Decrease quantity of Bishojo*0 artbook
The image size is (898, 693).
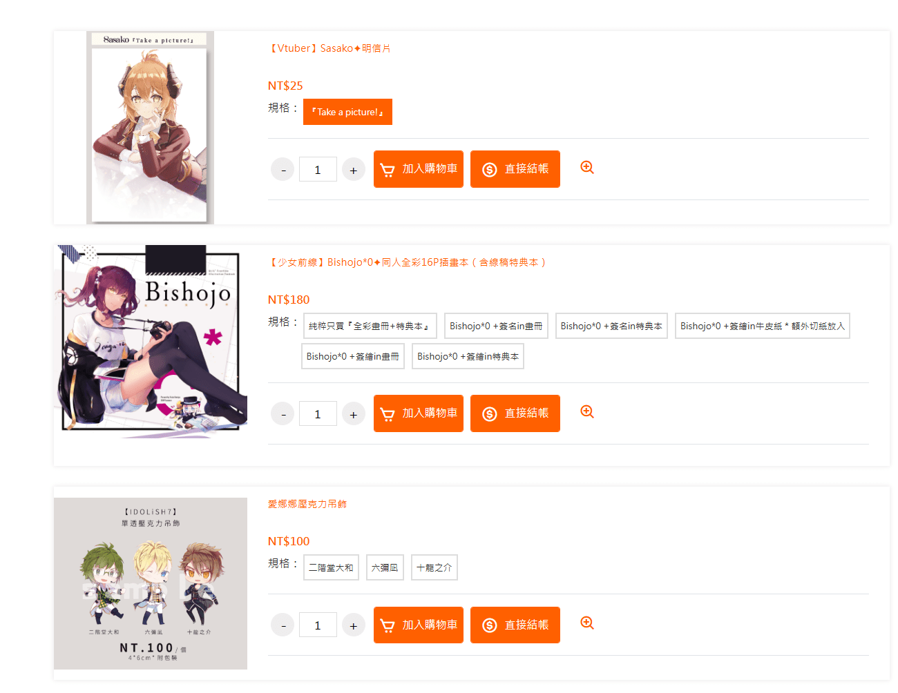coord(283,414)
